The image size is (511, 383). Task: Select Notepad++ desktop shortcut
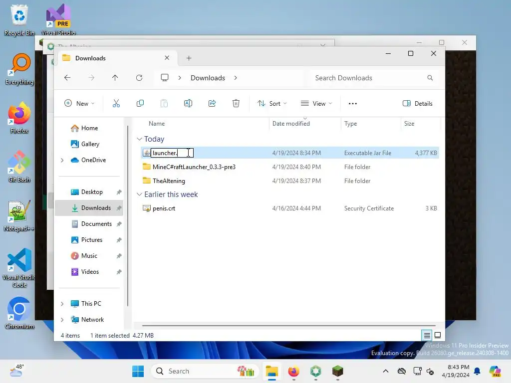coord(19,215)
